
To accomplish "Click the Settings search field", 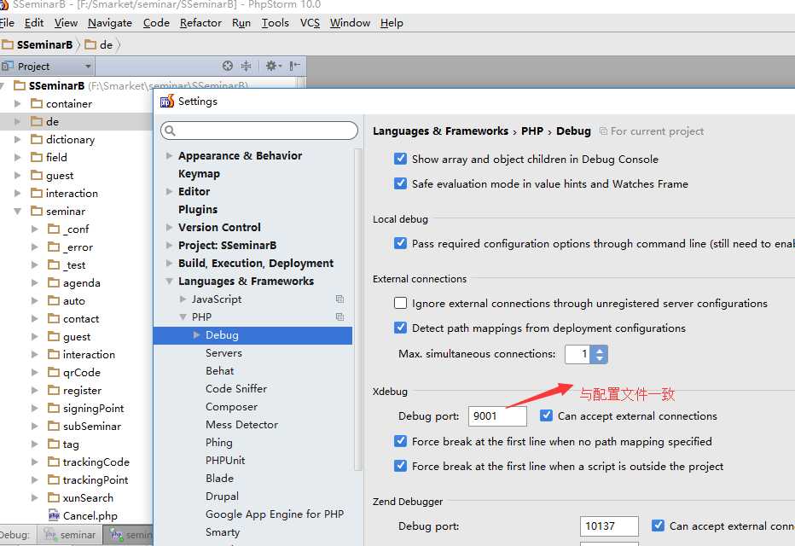I will click(259, 131).
